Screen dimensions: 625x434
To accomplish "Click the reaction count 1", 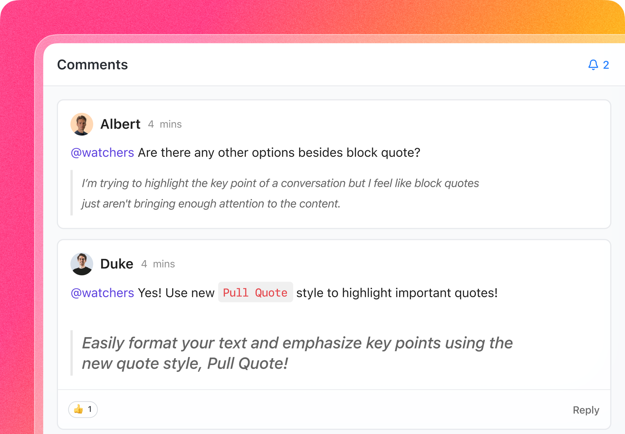I will click(x=90, y=409).
